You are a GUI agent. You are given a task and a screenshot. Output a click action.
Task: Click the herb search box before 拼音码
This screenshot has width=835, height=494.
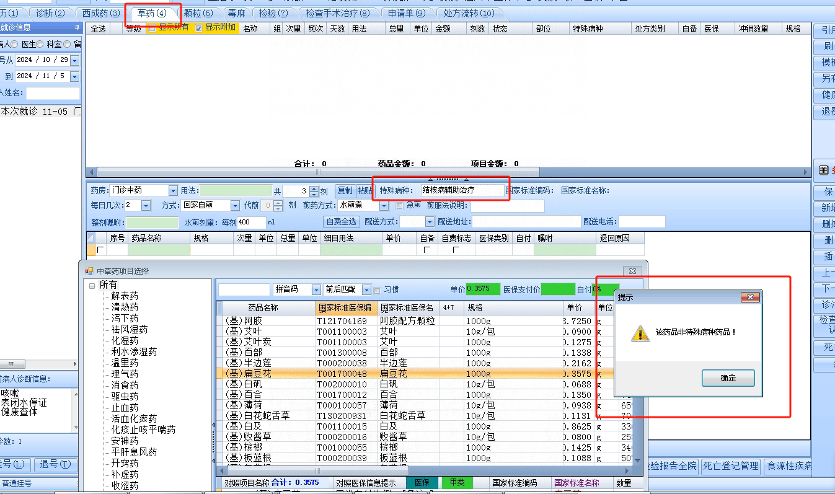coord(244,289)
